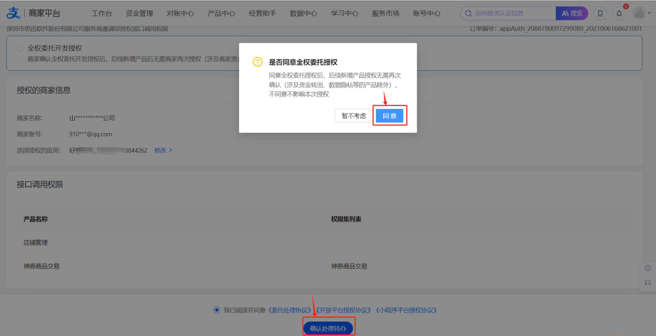Screen dimensions: 656x336
Task: Click the Alipay logo icon
Action: [13, 13]
